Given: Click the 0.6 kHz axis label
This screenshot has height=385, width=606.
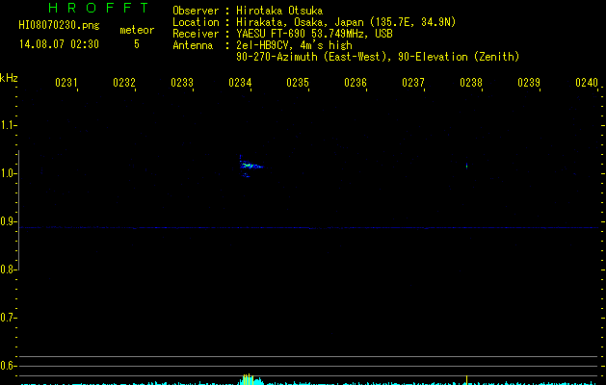Looking at the screenshot, I should [x=8, y=366].
